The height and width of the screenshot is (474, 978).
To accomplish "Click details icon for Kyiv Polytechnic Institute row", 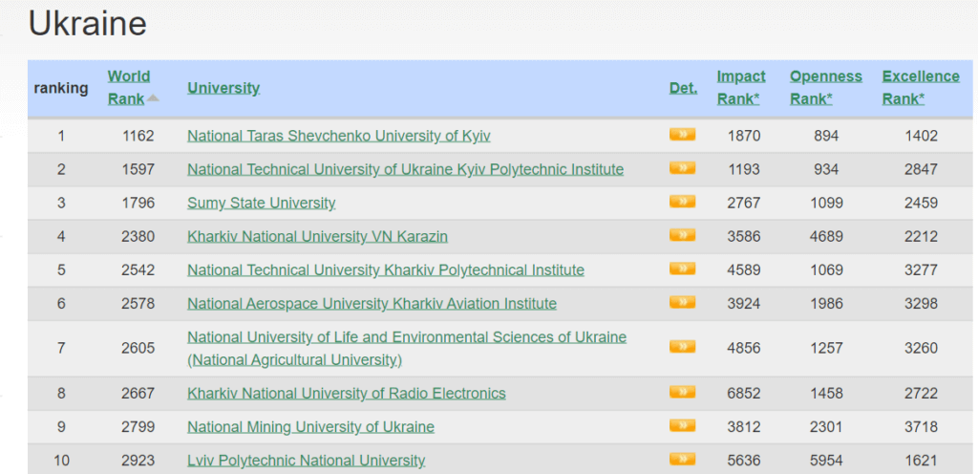I will click(682, 168).
